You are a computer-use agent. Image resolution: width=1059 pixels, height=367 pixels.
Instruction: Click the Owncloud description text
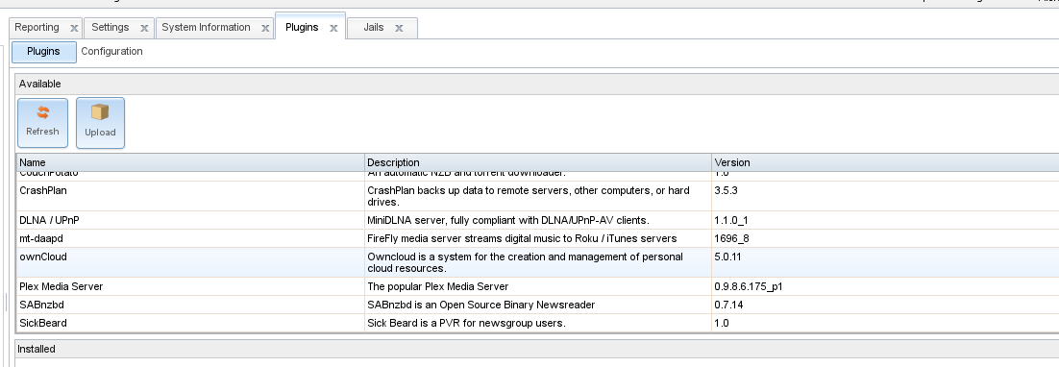pos(525,262)
